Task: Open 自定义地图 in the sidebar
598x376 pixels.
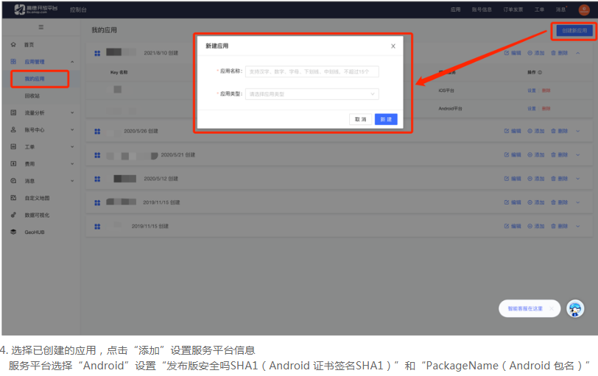Action: [37, 198]
